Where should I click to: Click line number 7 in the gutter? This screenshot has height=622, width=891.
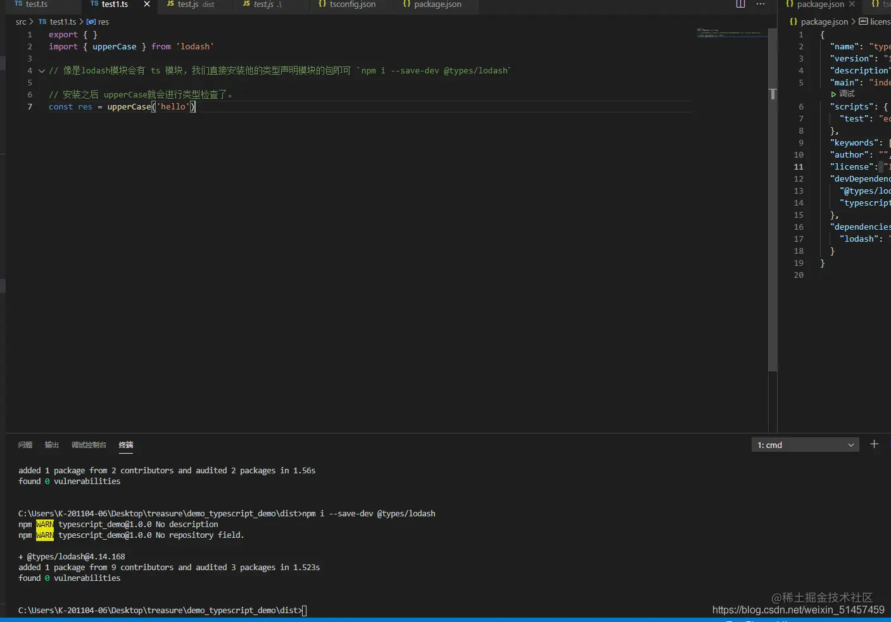pyautogui.click(x=30, y=107)
